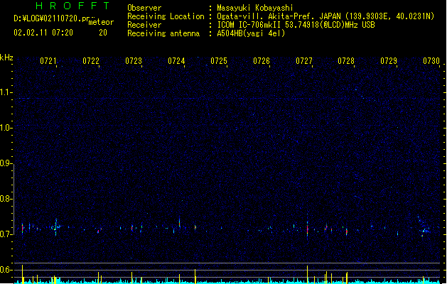447x284 pixels.
Task: Click the meteor label
Action: click(101, 22)
